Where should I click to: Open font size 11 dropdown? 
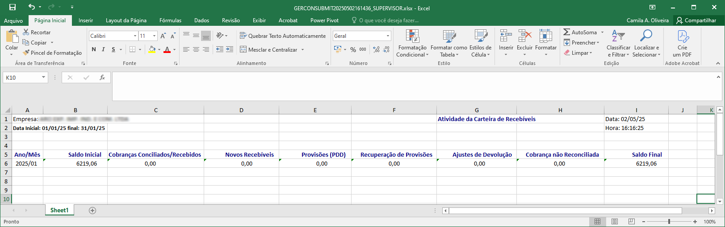pyautogui.click(x=154, y=36)
